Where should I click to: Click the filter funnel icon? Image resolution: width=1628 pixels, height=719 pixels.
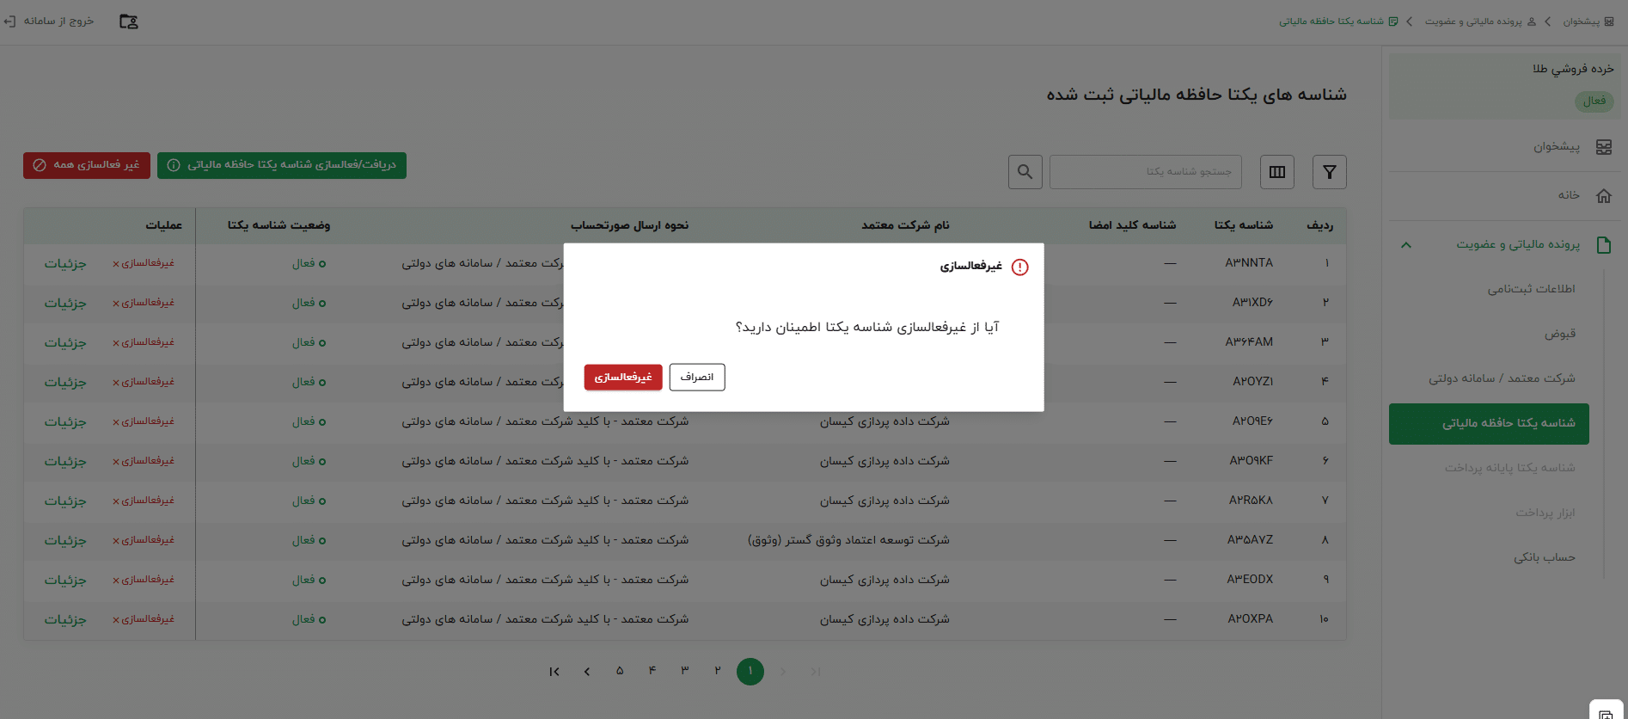point(1329,172)
